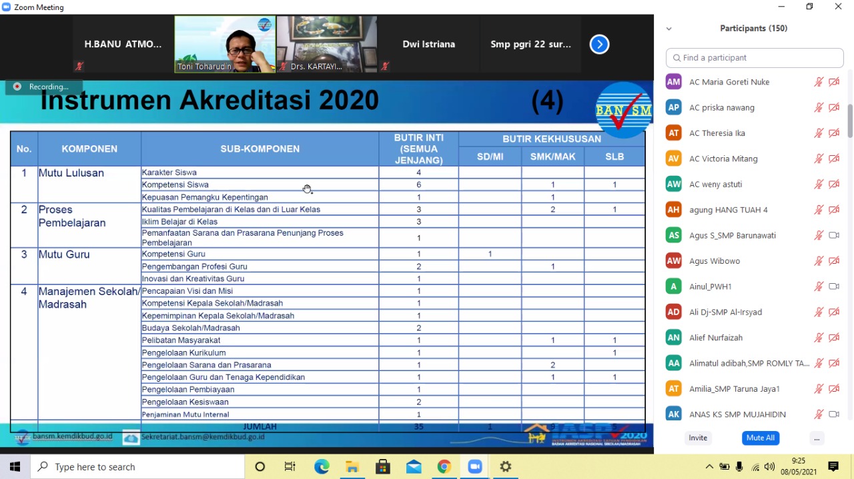Click the AW avatar of AC weny astuti
This screenshot has width=854, height=479.
674,184
